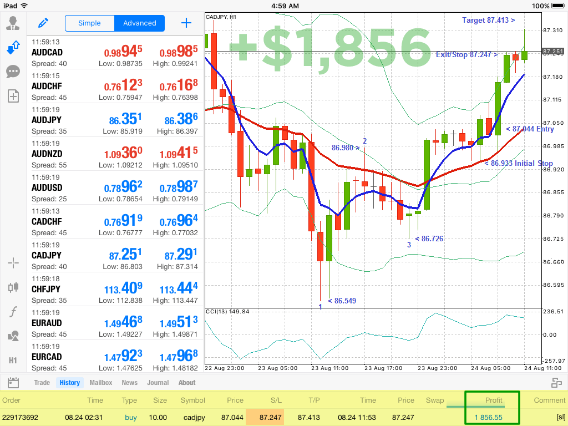The image size is (568, 426).
Task: Select the AUDUSD quote row
Action: click(x=115, y=187)
